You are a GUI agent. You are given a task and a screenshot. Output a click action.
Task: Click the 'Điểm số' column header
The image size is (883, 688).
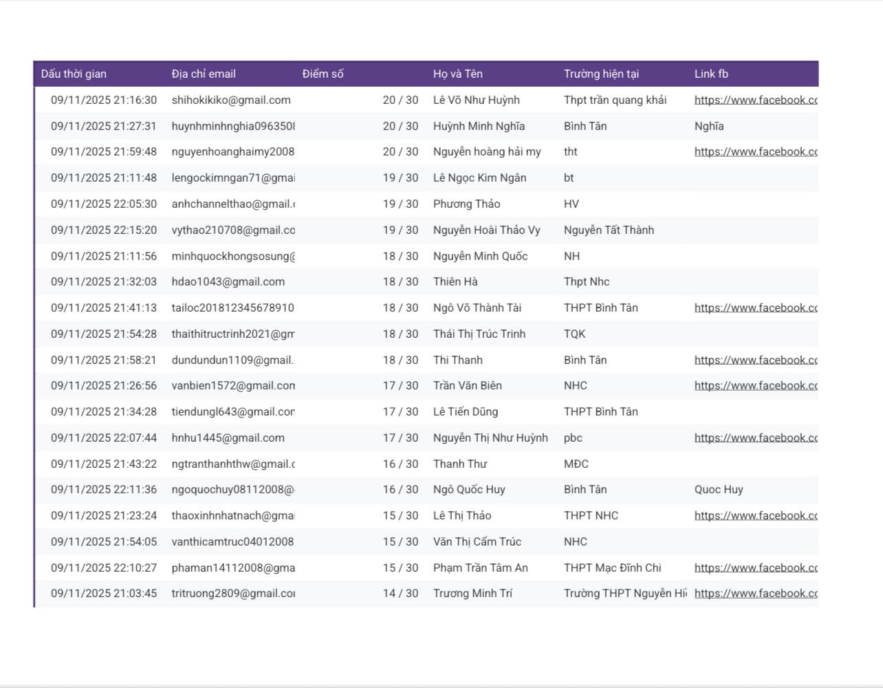pyautogui.click(x=323, y=74)
